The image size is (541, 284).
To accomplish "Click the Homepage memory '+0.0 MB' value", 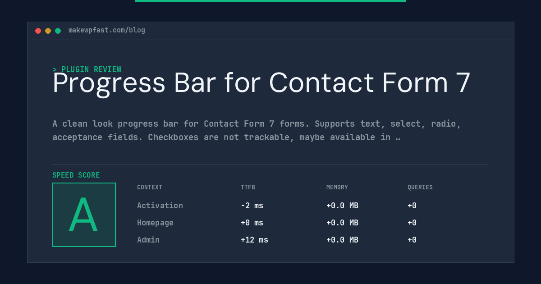I will [x=342, y=223].
